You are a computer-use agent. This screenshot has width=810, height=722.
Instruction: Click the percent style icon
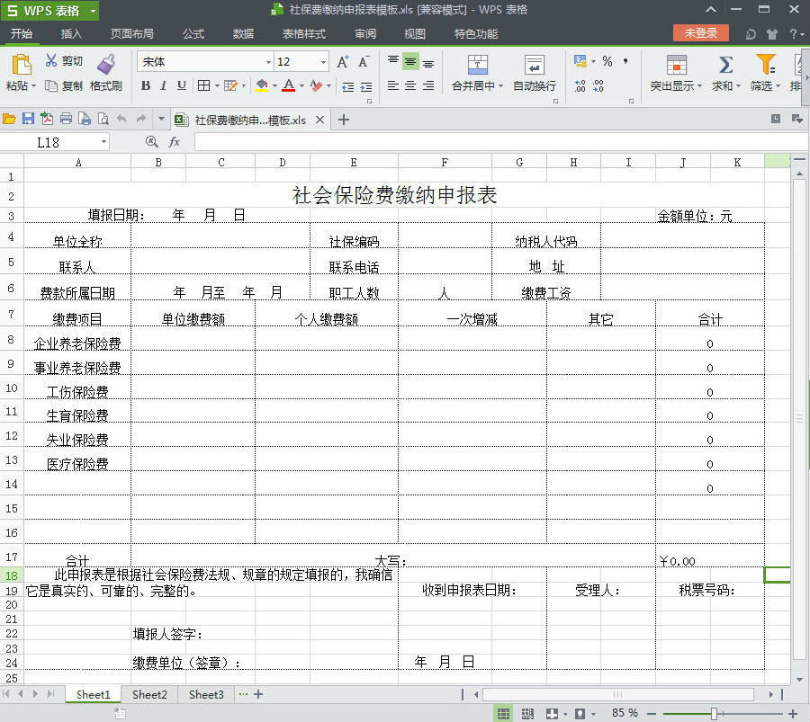pos(607,61)
